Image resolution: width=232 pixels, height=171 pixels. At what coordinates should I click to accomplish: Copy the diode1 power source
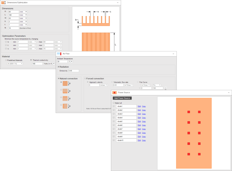[x=144, y=106]
